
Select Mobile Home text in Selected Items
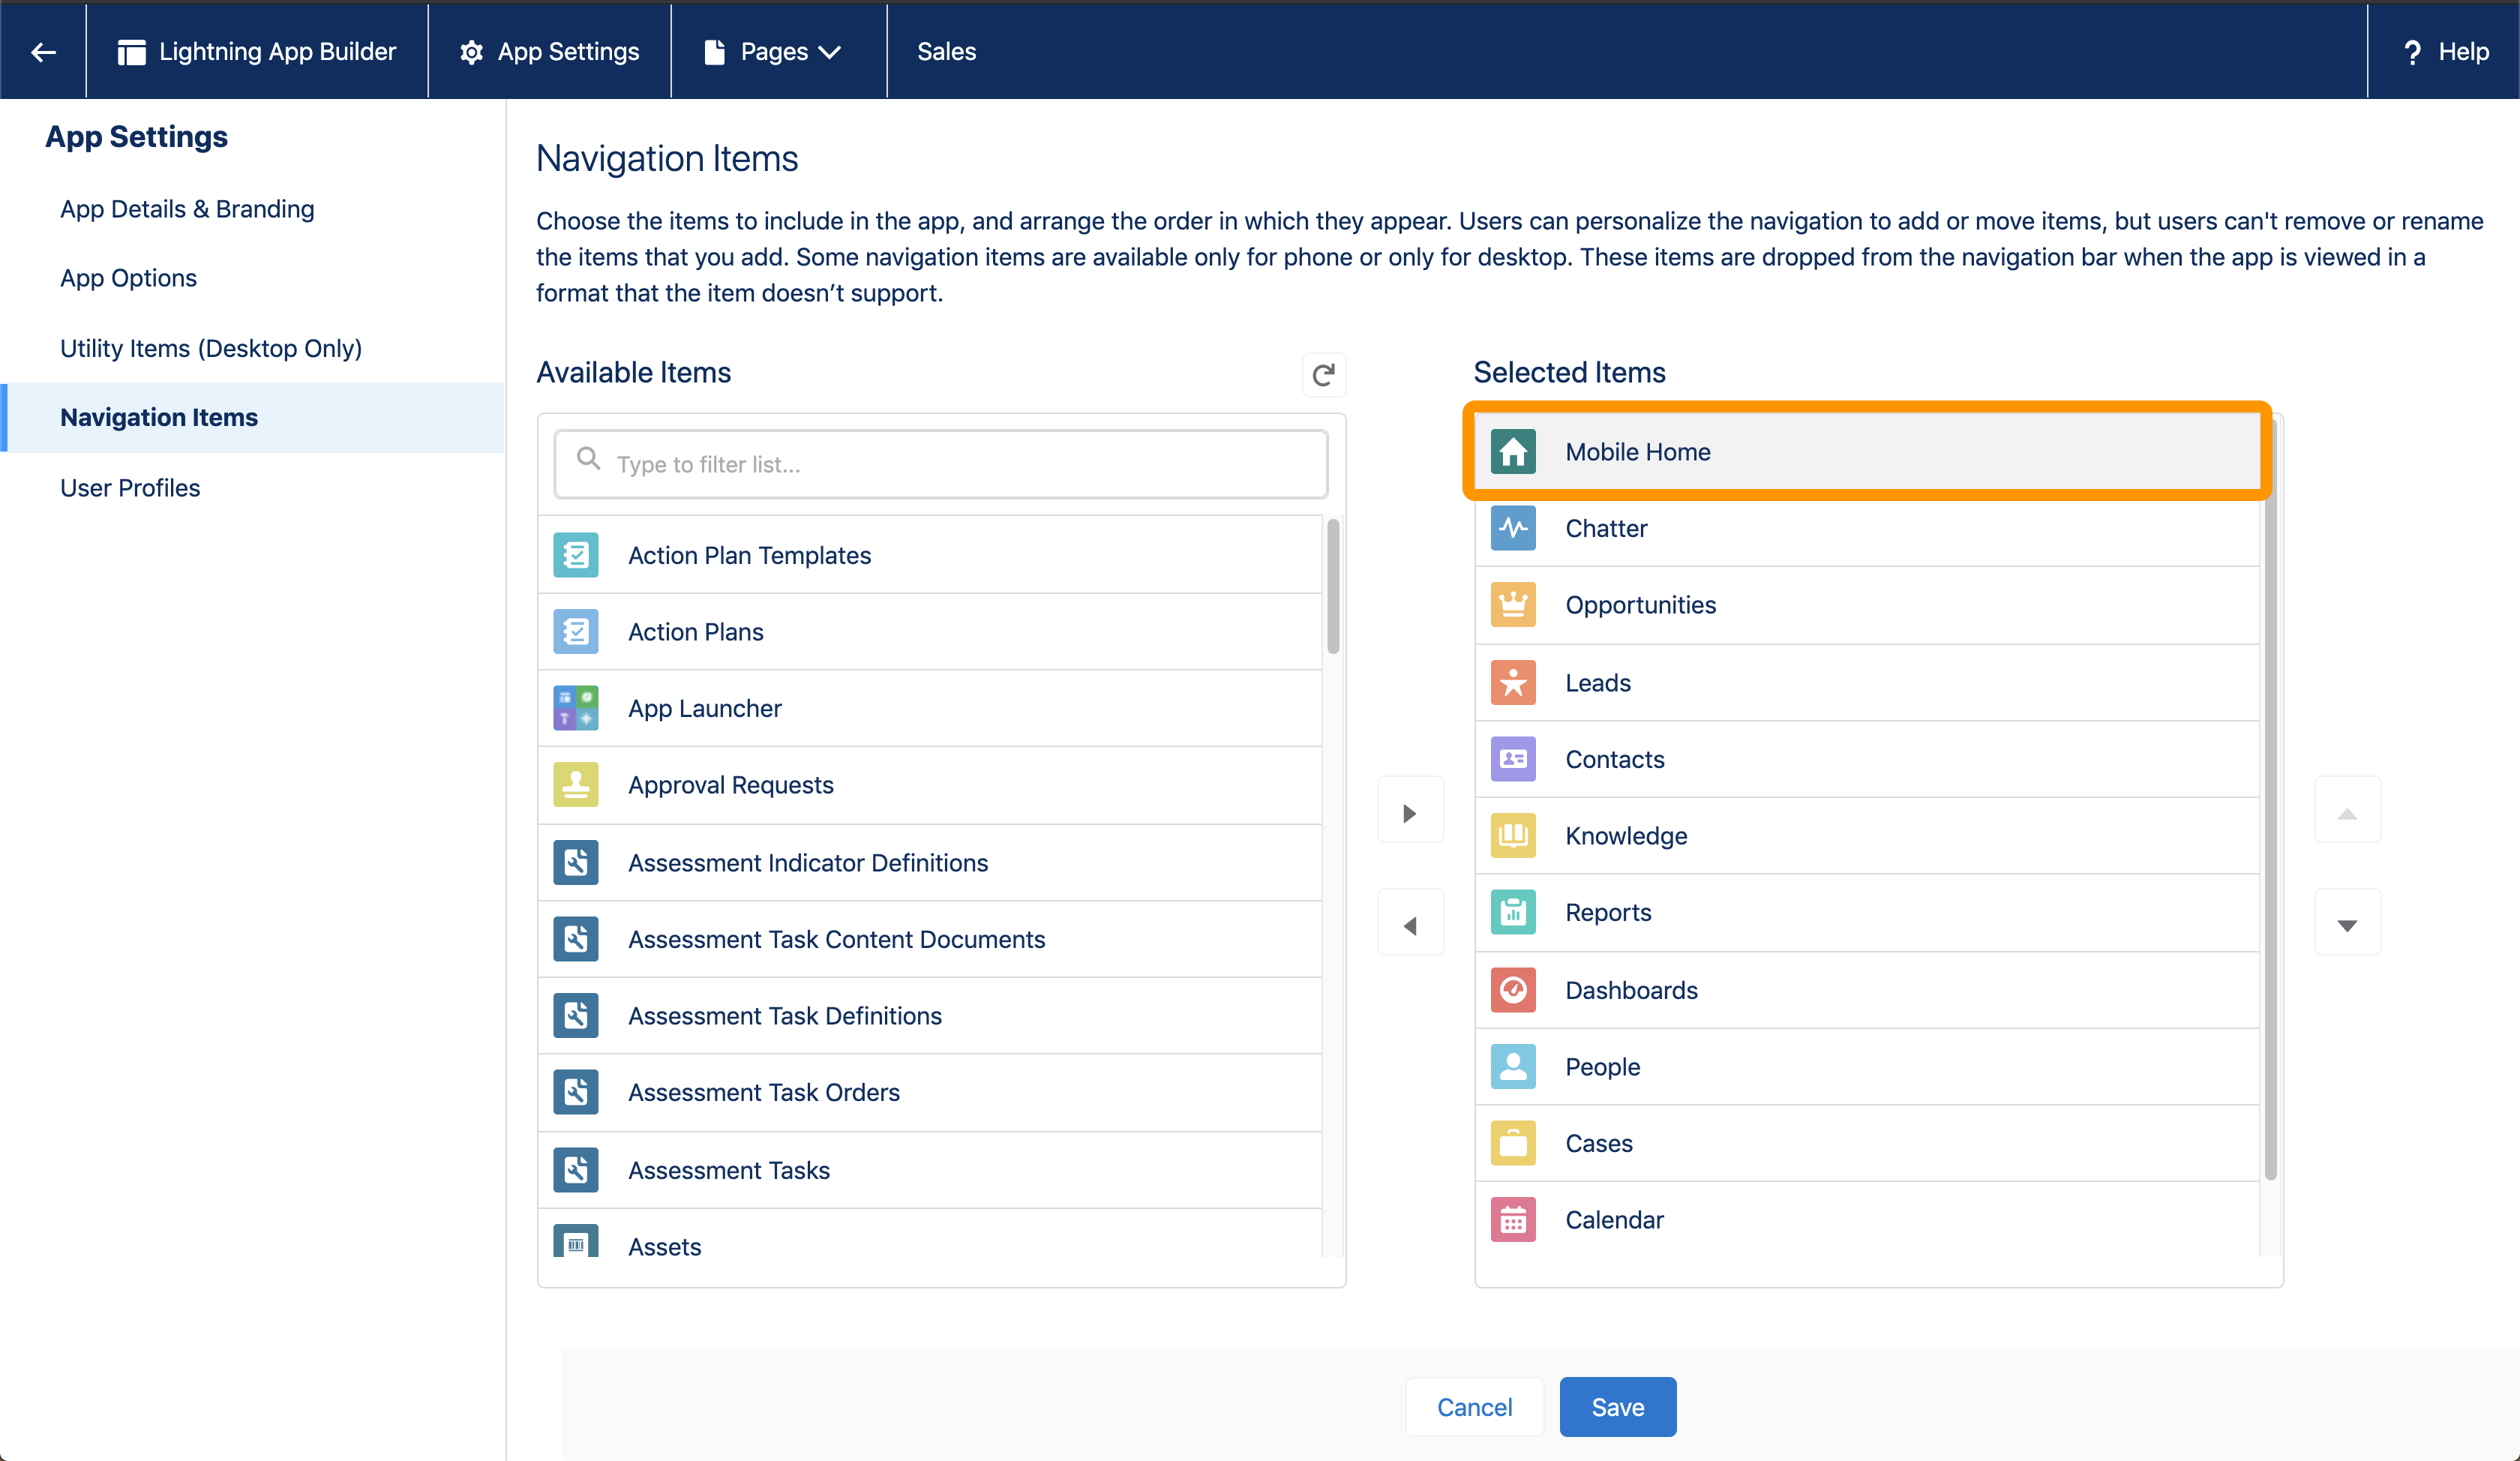click(x=1637, y=452)
